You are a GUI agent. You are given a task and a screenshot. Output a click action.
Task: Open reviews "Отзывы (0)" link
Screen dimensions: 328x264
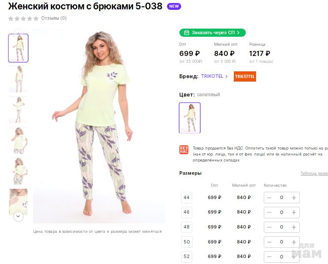pos(54,18)
